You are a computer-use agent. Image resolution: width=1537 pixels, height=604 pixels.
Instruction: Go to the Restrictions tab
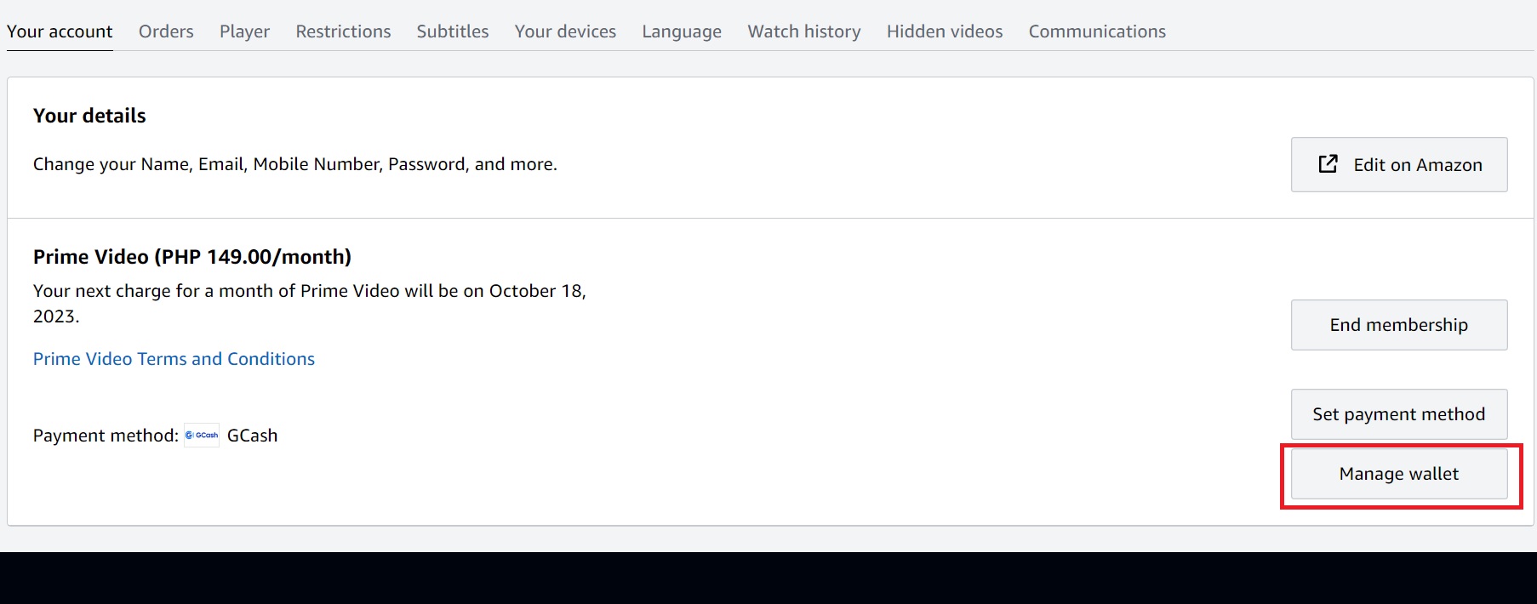tap(343, 31)
